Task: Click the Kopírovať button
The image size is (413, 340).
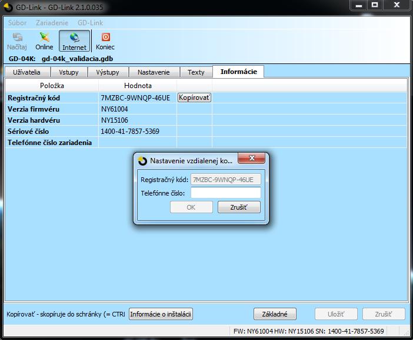Action: click(x=194, y=97)
